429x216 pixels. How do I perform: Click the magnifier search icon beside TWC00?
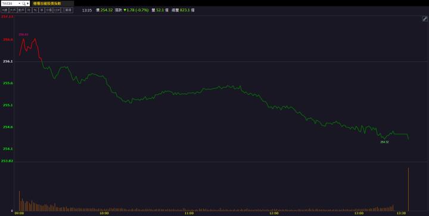tap(24, 4)
